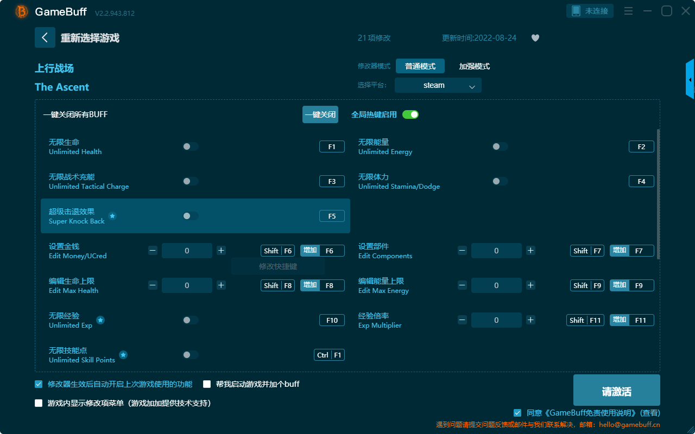Increase Edit Components value with plus
The image size is (695, 434).
530,251
